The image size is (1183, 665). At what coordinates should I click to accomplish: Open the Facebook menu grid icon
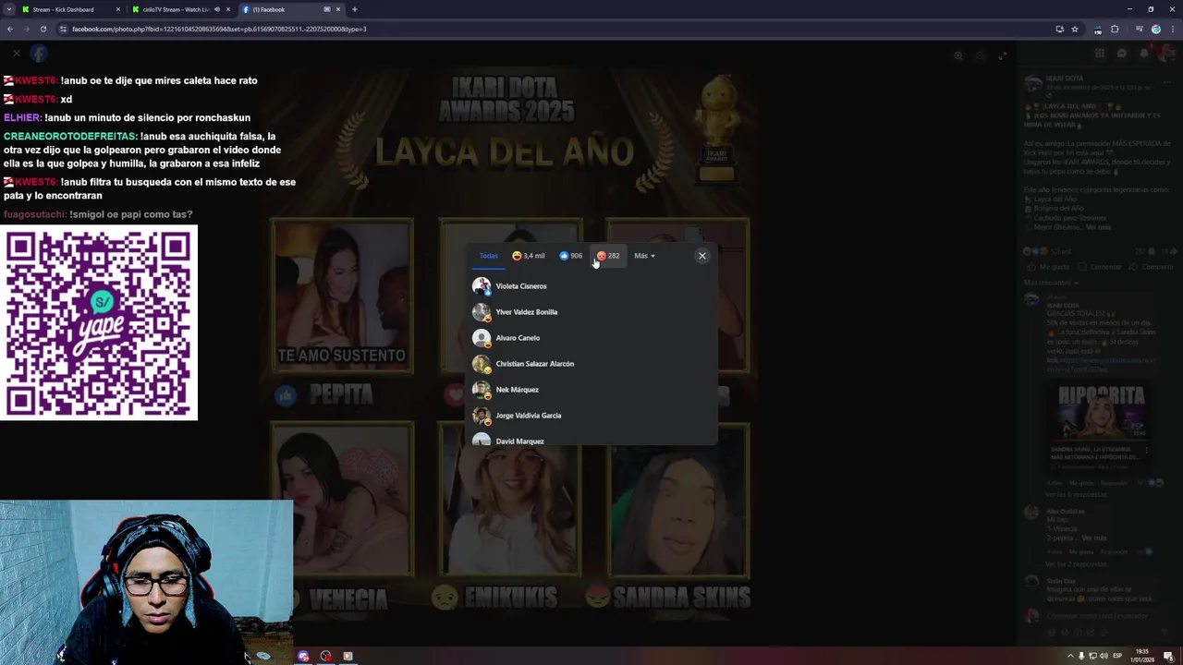(1100, 54)
